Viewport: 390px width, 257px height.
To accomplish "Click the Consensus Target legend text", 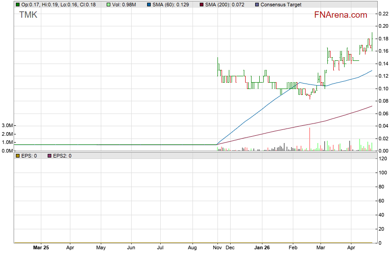I will click(281, 5).
